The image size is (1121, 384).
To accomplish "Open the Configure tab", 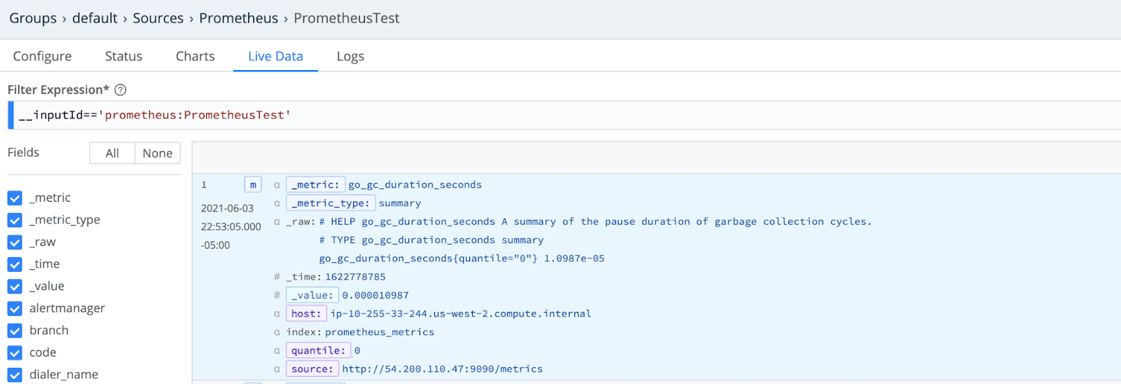I will 42,56.
